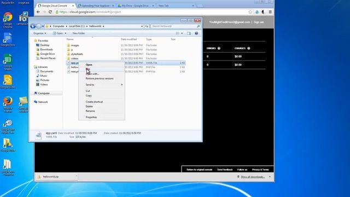350x197 pixels.
Task: Select Google Drive in the navigation pane
Action: pyautogui.click(x=48, y=54)
